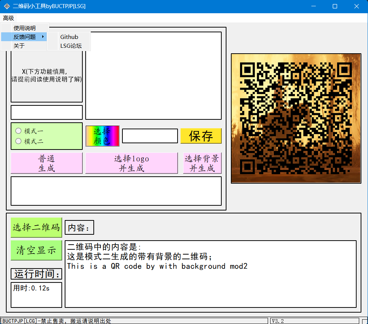The width and height of the screenshot is (368, 324).
Task: Select LSG论坛 submenu entry
Action: click(x=71, y=46)
